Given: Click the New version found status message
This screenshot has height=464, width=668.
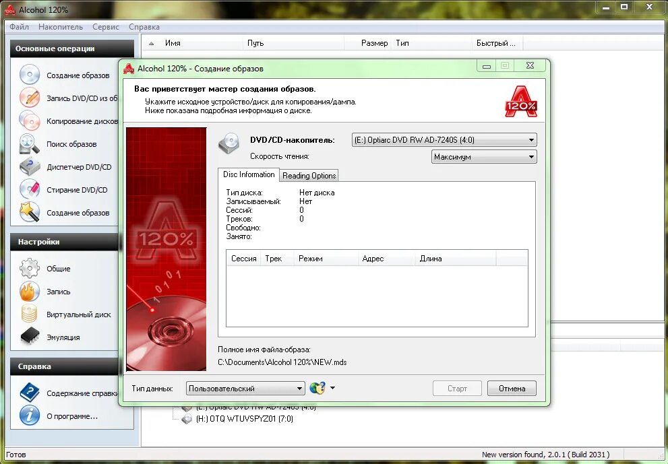Looking at the screenshot, I should 545,455.
